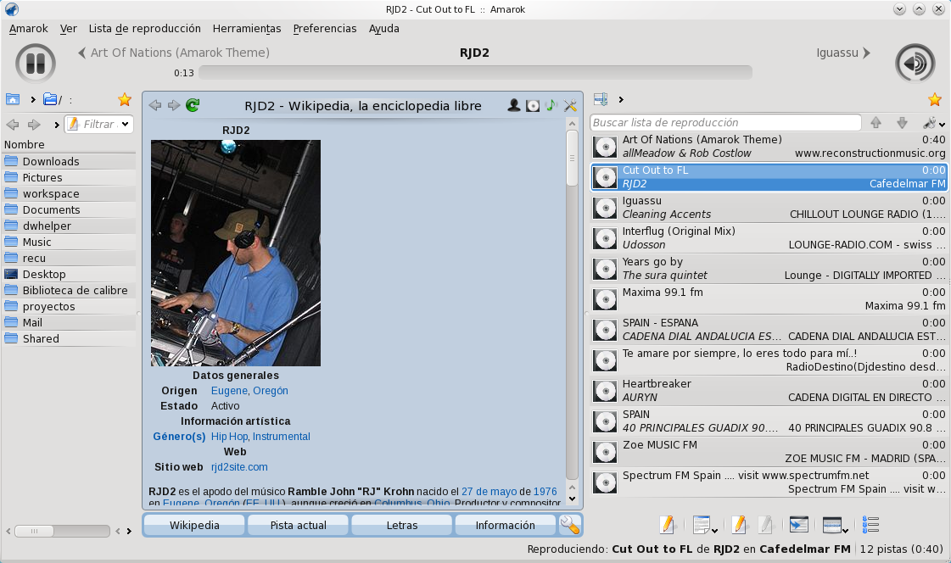Follow the Eugene link in Origen

point(229,391)
